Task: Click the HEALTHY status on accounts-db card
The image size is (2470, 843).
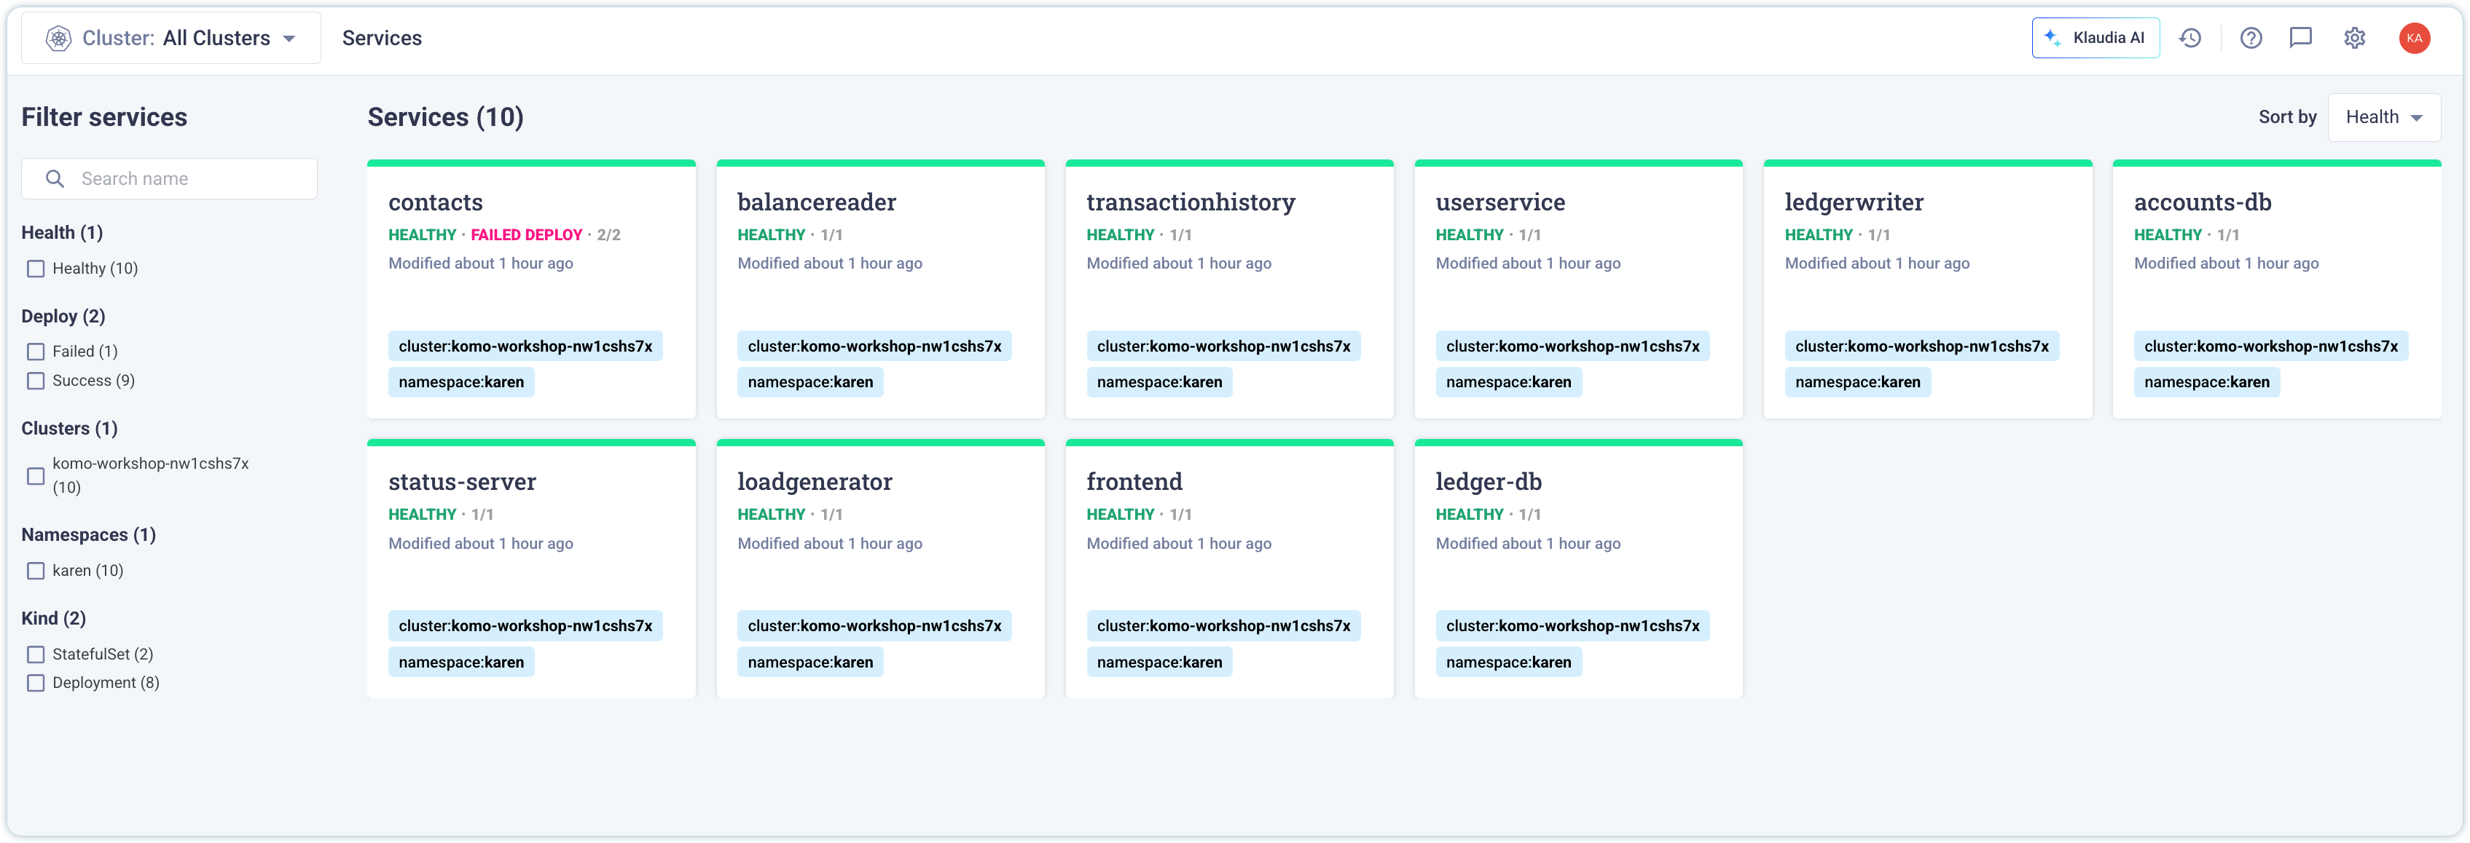Action: (2167, 236)
